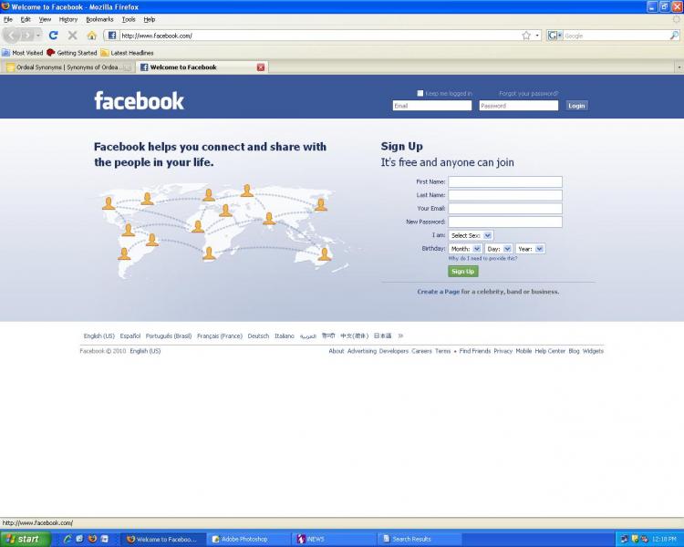Screen dimensions: 684x547
Task: Open the Developers footer link
Action: (x=393, y=351)
